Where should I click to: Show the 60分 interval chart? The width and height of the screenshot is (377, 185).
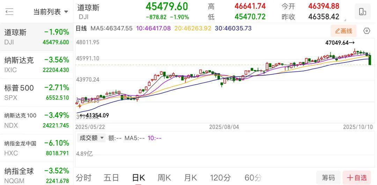253,178
